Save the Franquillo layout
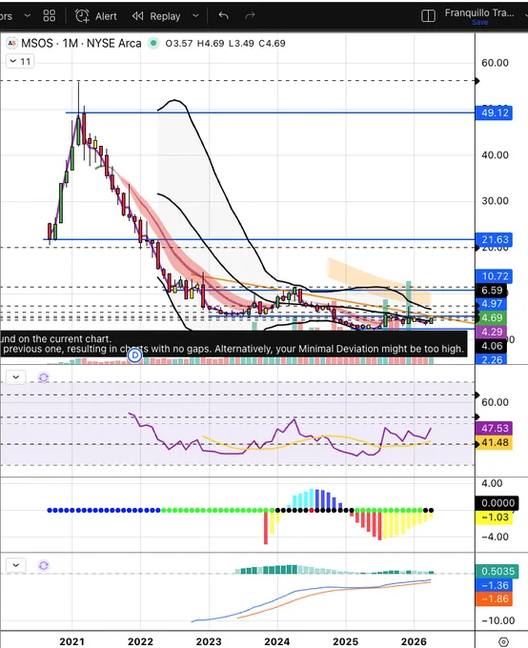The image size is (528, 648). 479,22
